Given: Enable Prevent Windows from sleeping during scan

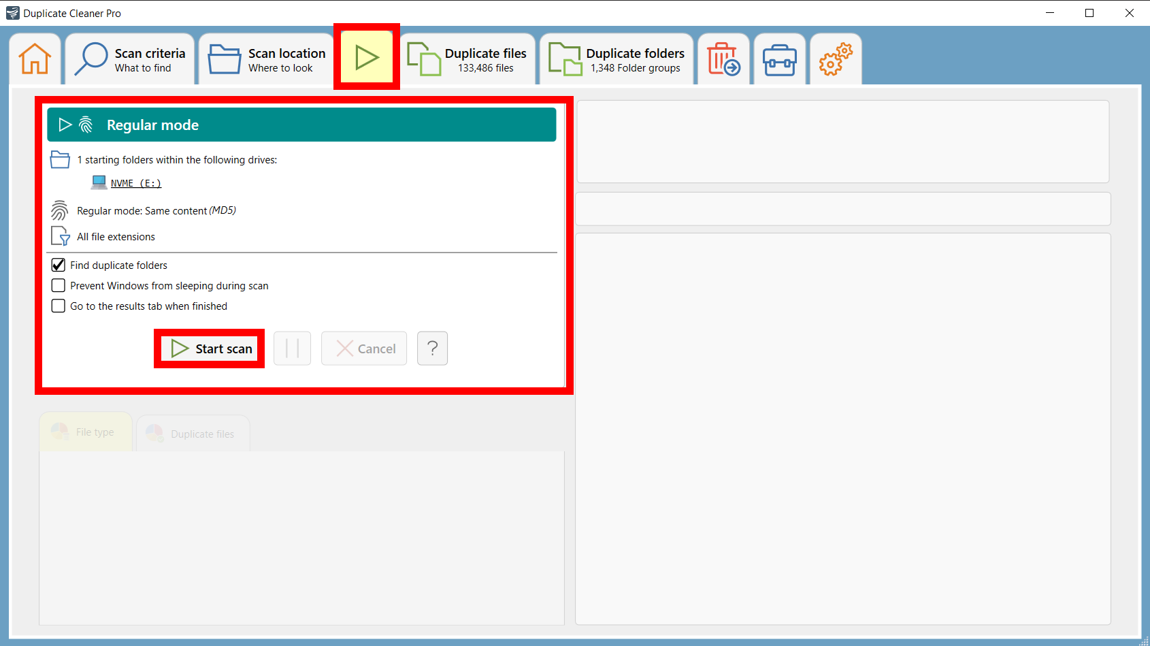Looking at the screenshot, I should pyautogui.click(x=58, y=285).
